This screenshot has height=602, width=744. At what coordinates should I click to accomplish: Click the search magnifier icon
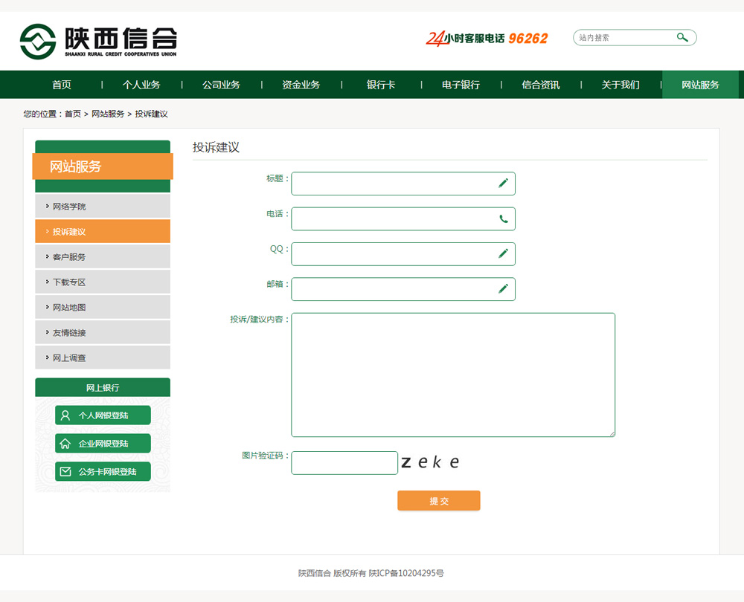point(682,37)
